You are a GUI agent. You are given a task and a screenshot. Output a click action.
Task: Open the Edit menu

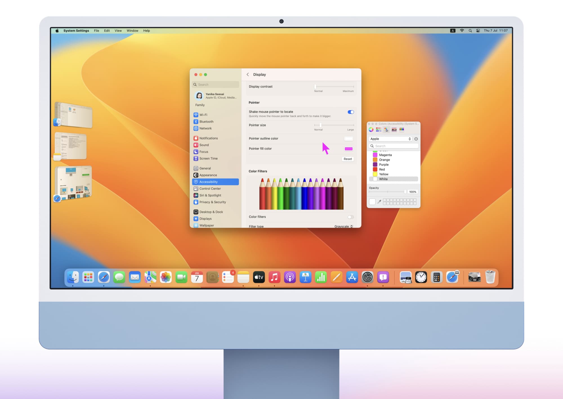coord(107,31)
